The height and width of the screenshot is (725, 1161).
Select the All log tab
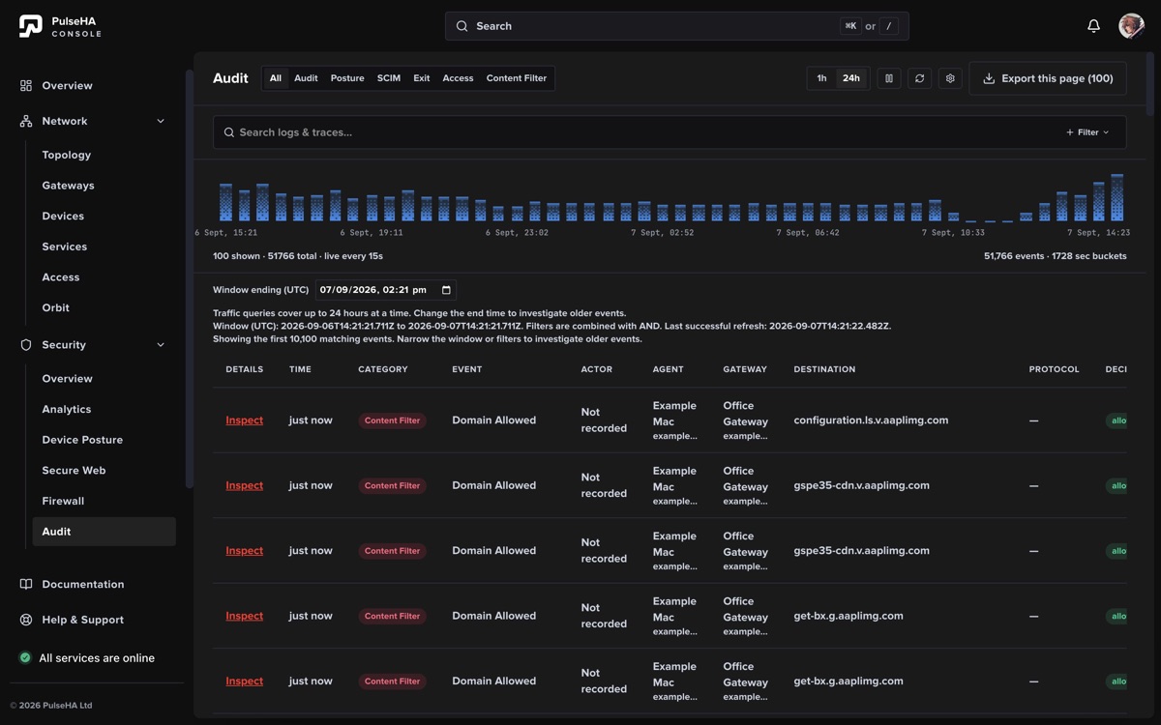click(x=276, y=78)
